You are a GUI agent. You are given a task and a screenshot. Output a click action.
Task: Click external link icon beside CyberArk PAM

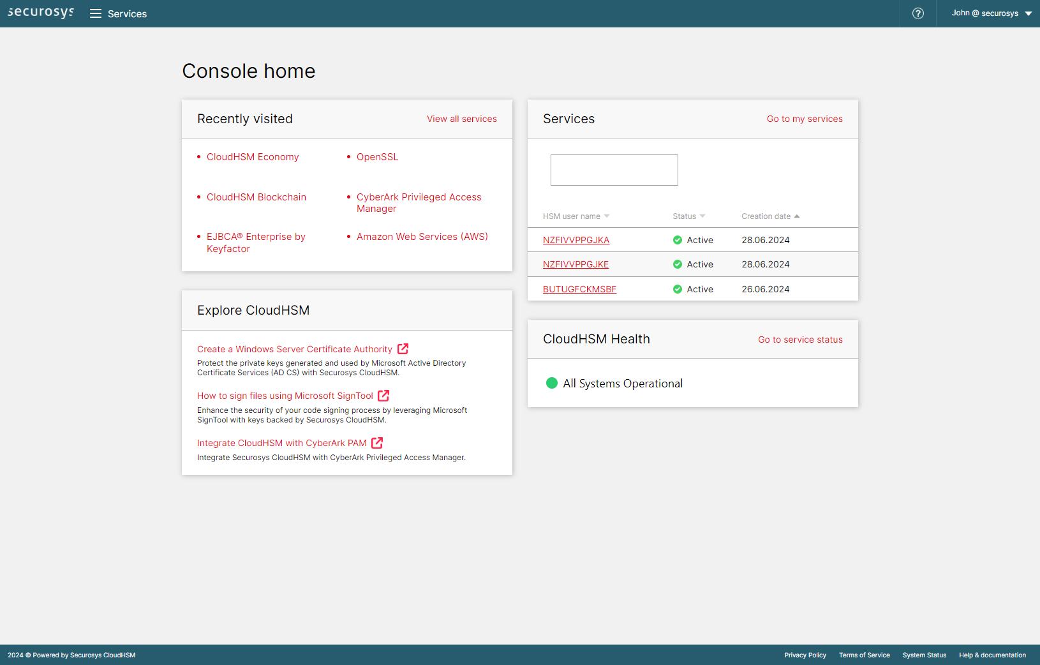377,443
